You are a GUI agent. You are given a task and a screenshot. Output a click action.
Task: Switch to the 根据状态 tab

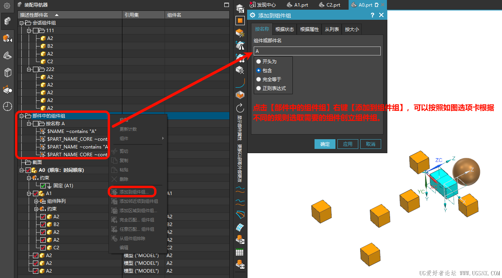285,29
